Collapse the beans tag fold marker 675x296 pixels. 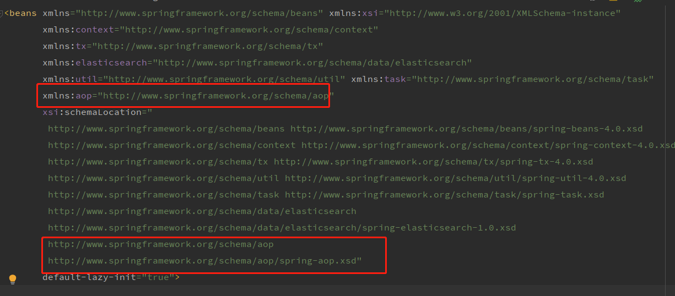click(x=2, y=13)
